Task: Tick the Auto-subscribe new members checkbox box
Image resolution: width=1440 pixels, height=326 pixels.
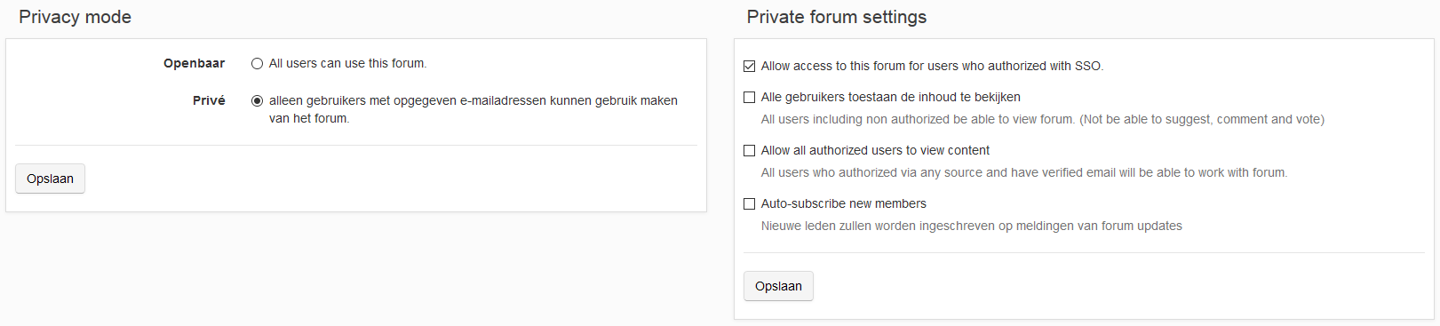Action: [x=749, y=203]
